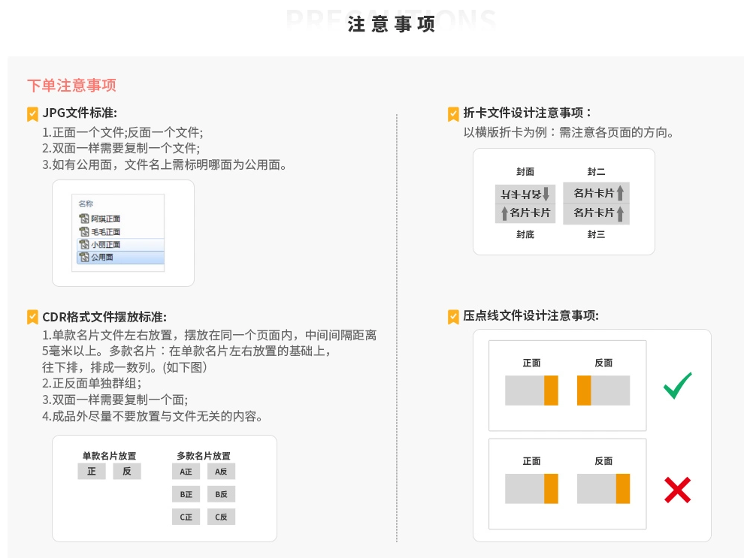Screen dimensions: 744x558
Task: Click the 正面 label in the check-marked example
Action: 531,363
